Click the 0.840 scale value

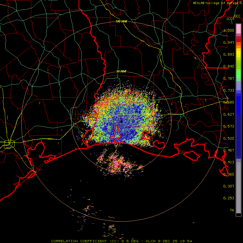(x=229, y=66)
